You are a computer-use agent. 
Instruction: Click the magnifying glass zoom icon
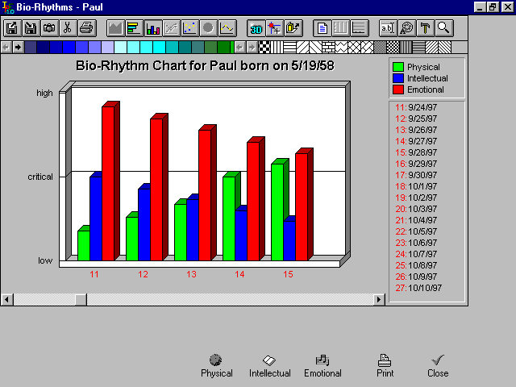click(443, 28)
